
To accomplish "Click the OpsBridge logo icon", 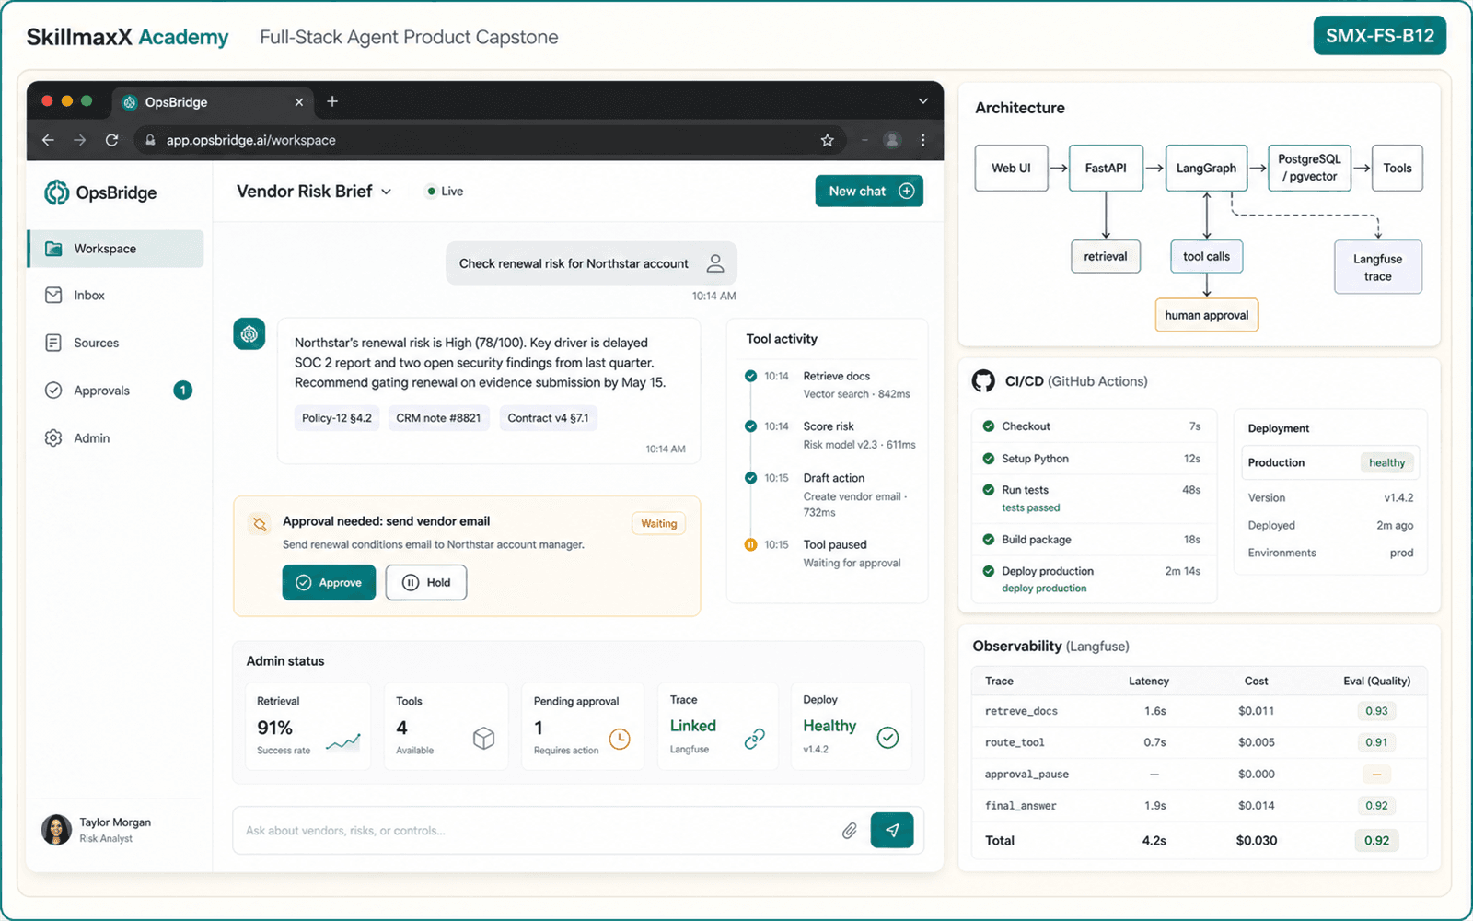I will point(57,192).
